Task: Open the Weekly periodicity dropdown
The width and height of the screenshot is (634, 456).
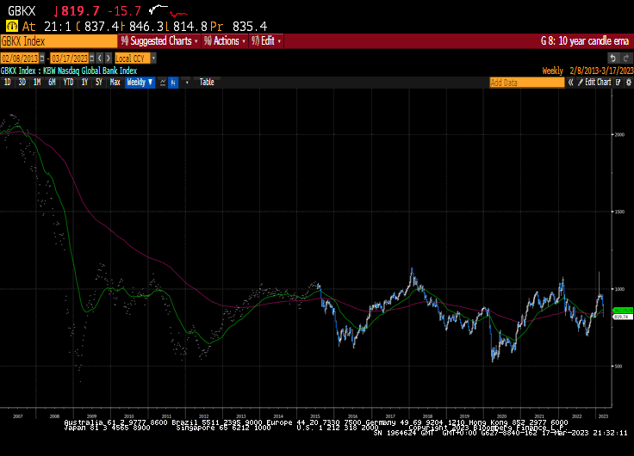Action: [x=139, y=83]
